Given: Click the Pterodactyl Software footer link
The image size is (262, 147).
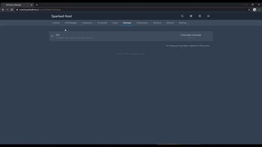Looking at the screenshot, I should click(x=137, y=54).
